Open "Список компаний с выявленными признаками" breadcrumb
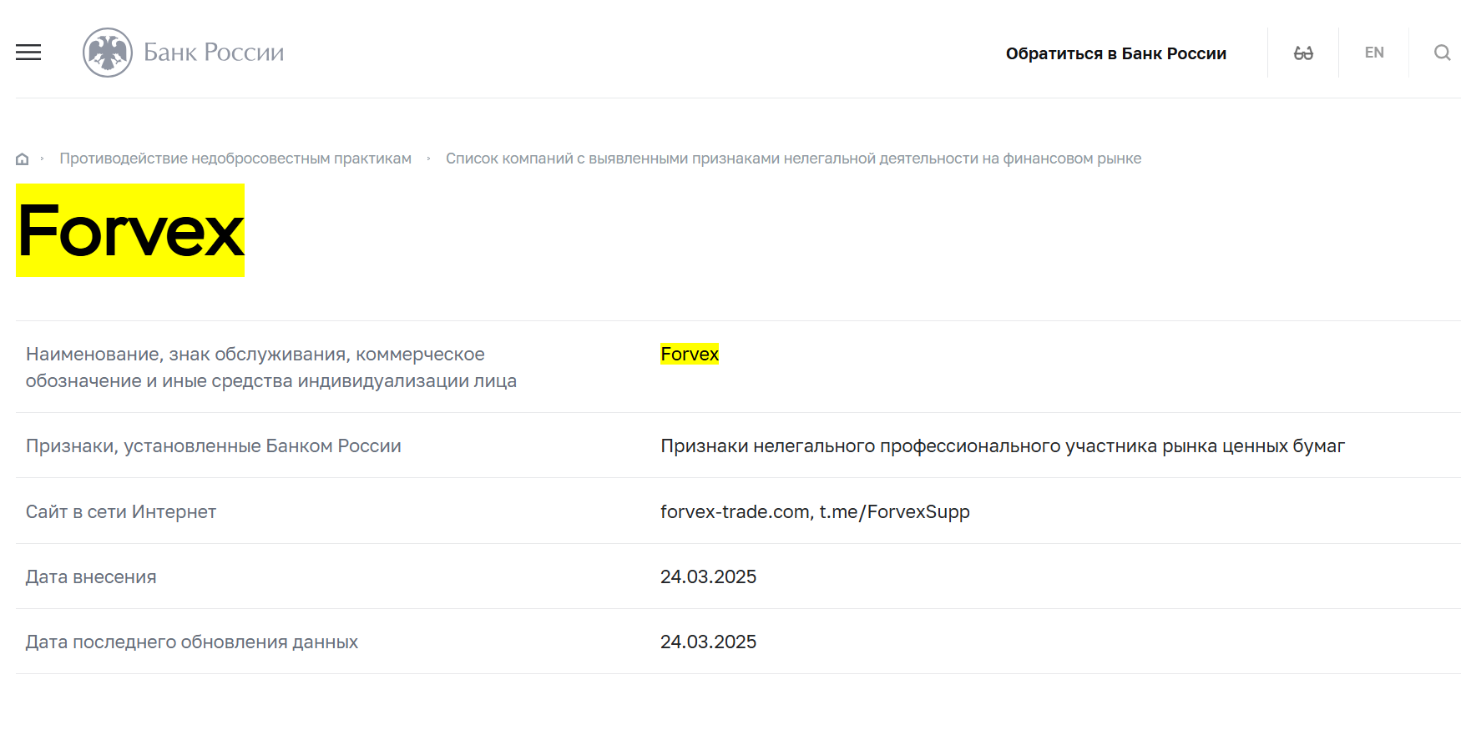Viewport: 1461px width, 750px height. pos(793,159)
